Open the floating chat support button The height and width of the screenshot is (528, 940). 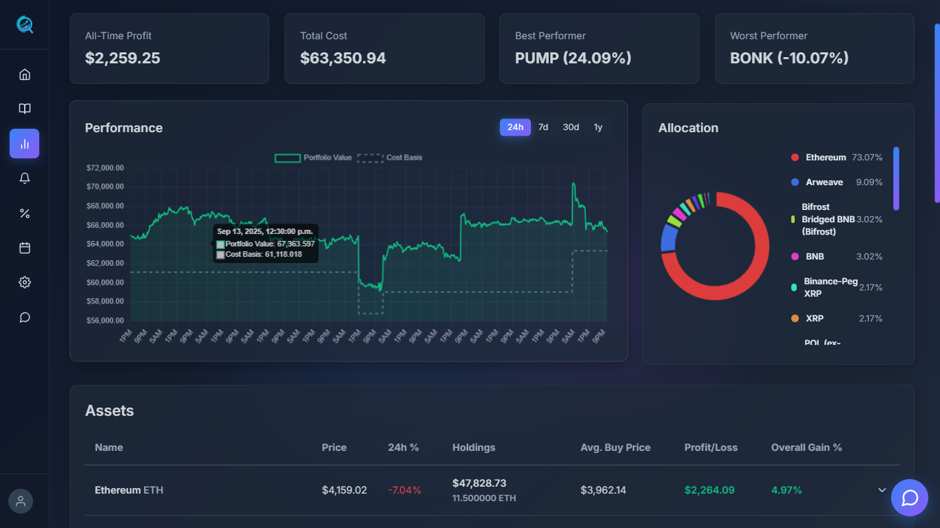(909, 498)
